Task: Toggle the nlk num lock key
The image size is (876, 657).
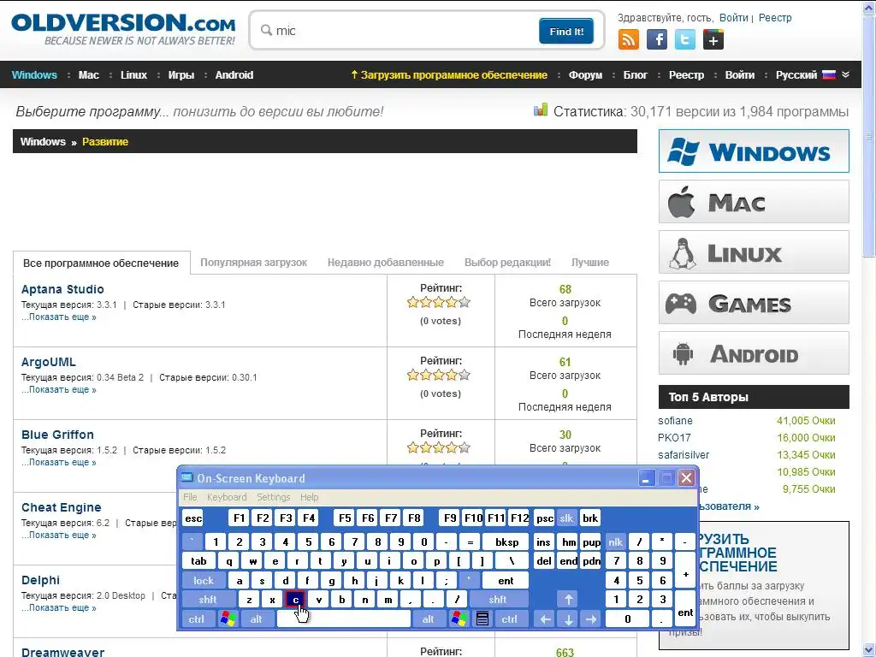Action: [616, 542]
